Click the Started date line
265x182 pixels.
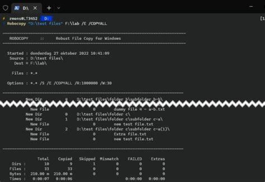[58, 53]
